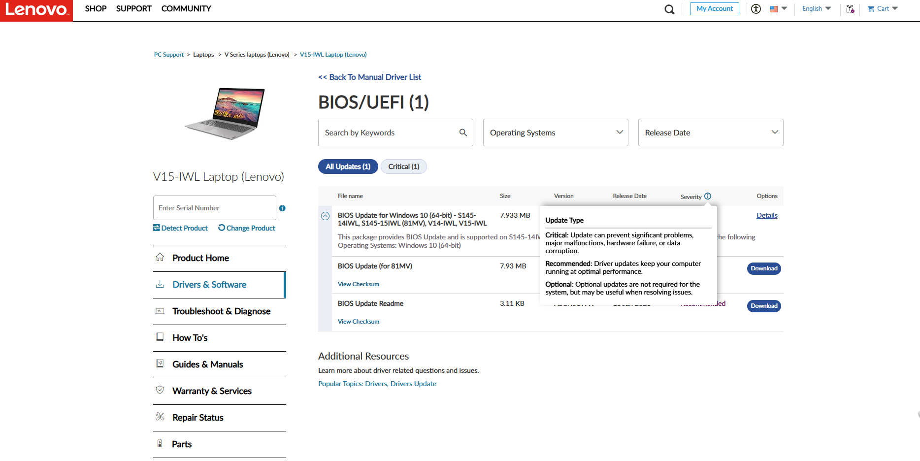Click the Drivers & Software download icon
The height and width of the screenshot is (461, 920).
pos(160,284)
